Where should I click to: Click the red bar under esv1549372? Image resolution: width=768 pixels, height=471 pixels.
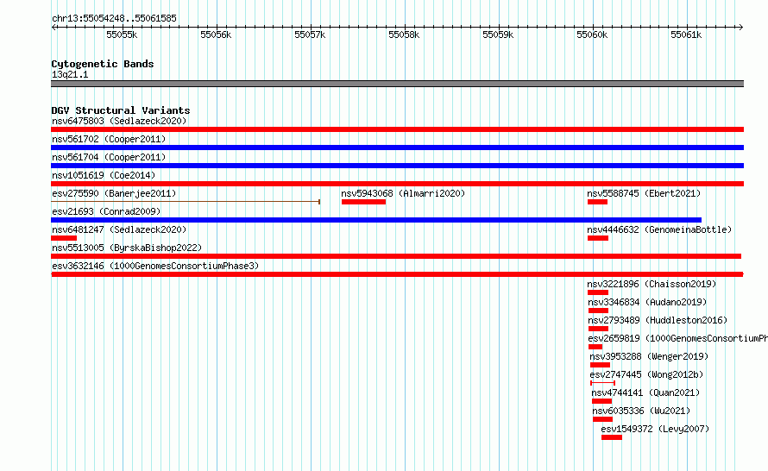pyautogui.click(x=612, y=437)
